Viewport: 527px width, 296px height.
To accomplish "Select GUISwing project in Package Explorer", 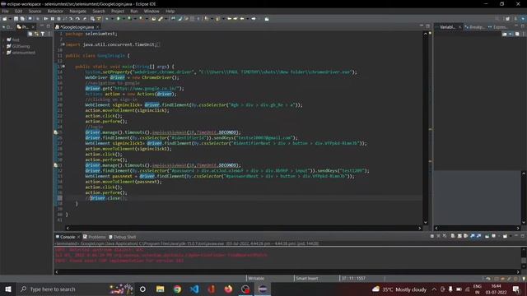I will [x=21, y=46].
